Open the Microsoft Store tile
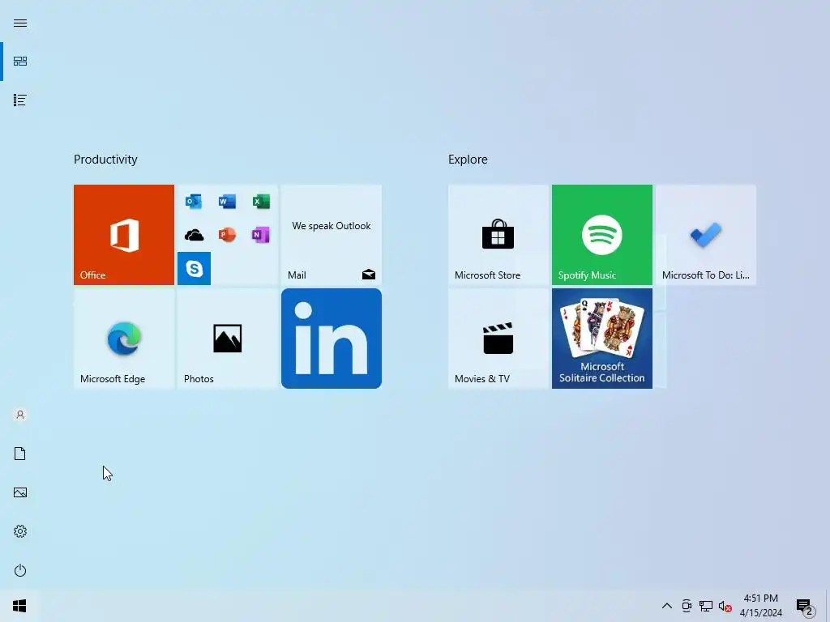 [x=498, y=234]
